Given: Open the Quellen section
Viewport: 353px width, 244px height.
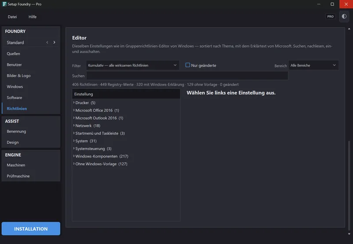Looking at the screenshot, I should pyautogui.click(x=31, y=53).
